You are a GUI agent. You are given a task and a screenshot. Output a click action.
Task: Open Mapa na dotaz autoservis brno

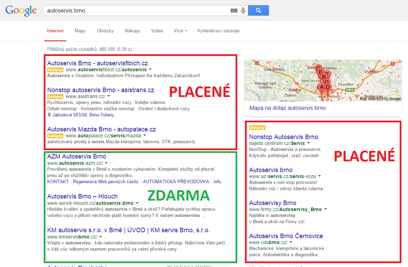pyautogui.click(x=288, y=108)
